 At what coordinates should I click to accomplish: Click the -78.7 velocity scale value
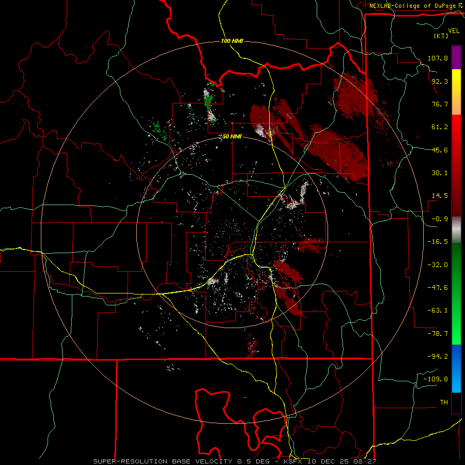click(x=438, y=334)
